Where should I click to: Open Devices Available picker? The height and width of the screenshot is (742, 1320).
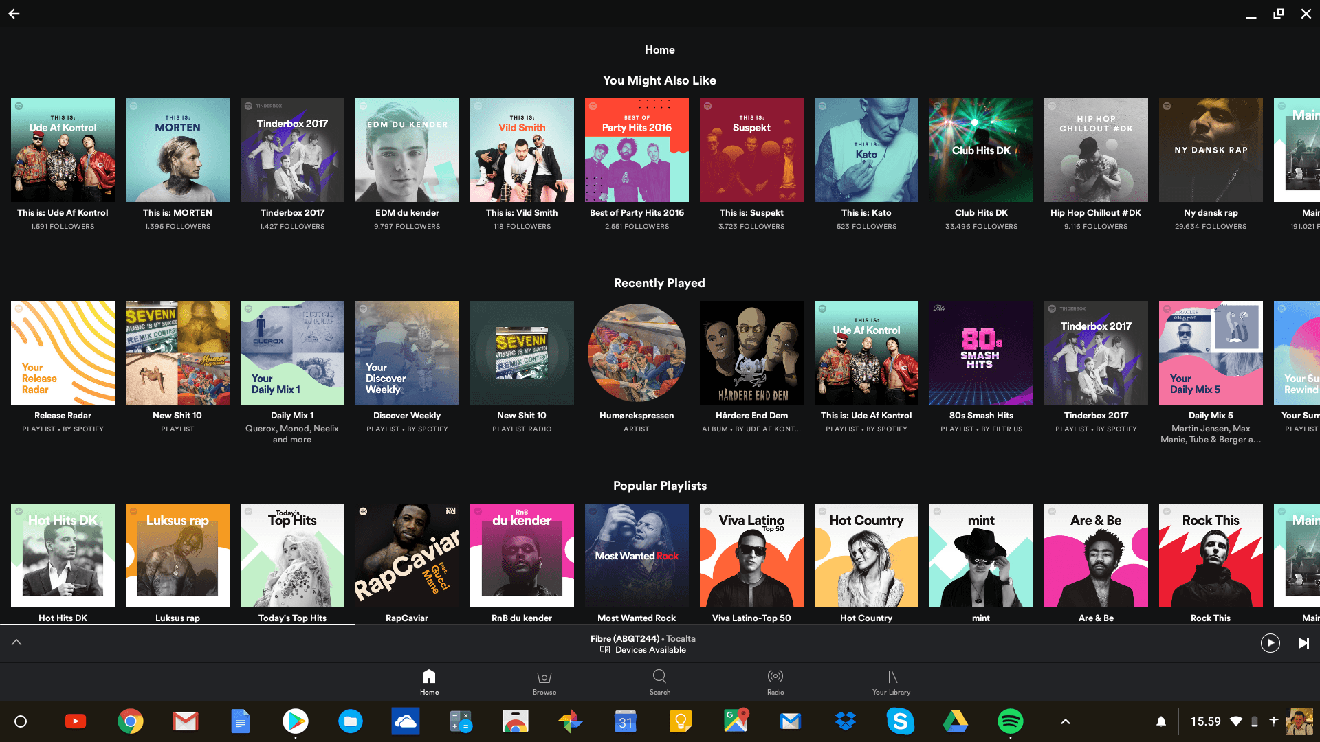pos(643,650)
